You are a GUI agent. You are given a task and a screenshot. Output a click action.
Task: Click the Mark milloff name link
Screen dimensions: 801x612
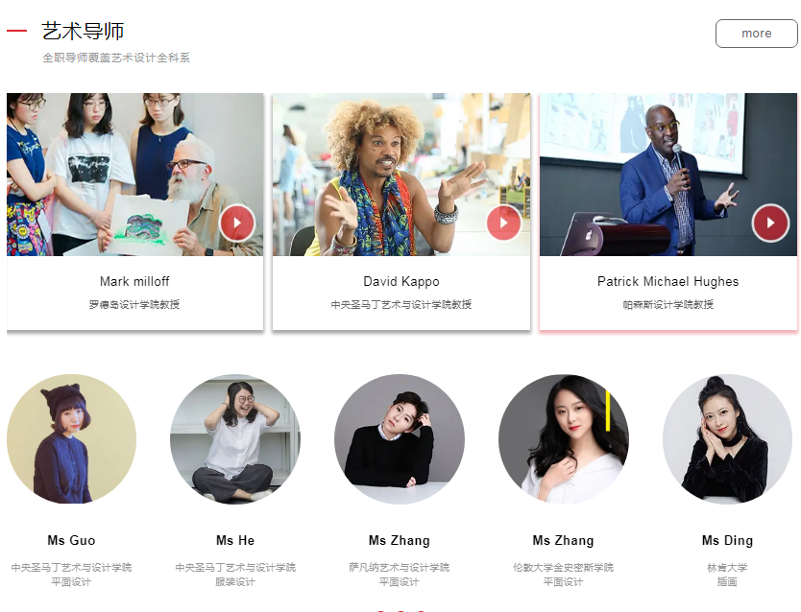(134, 281)
